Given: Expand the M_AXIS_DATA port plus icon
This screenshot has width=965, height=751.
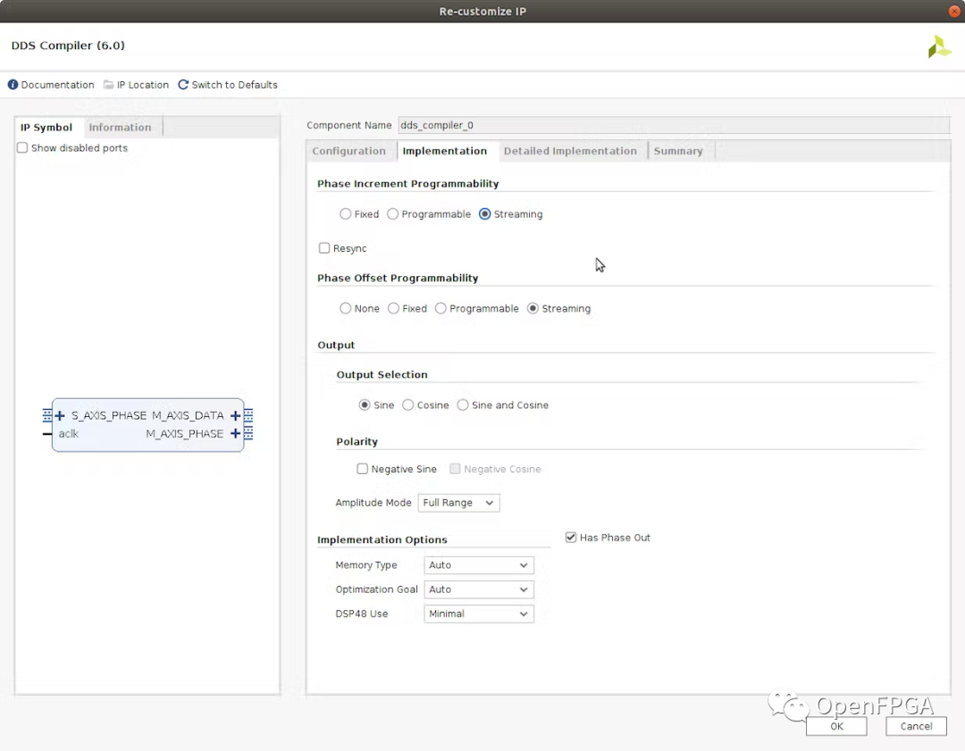Looking at the screenshot, I should [x=235, y=416].
